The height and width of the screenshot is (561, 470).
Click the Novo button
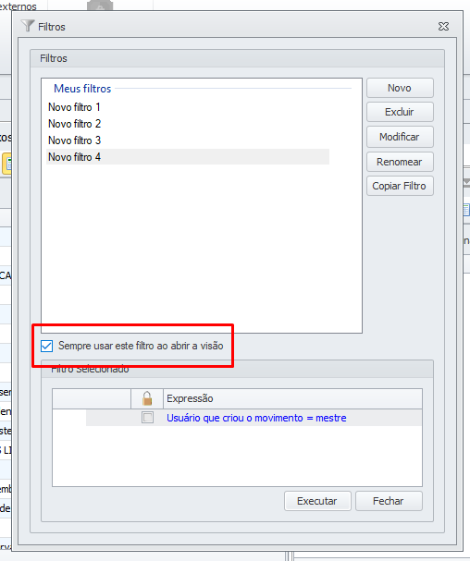[x=400, y=88]
